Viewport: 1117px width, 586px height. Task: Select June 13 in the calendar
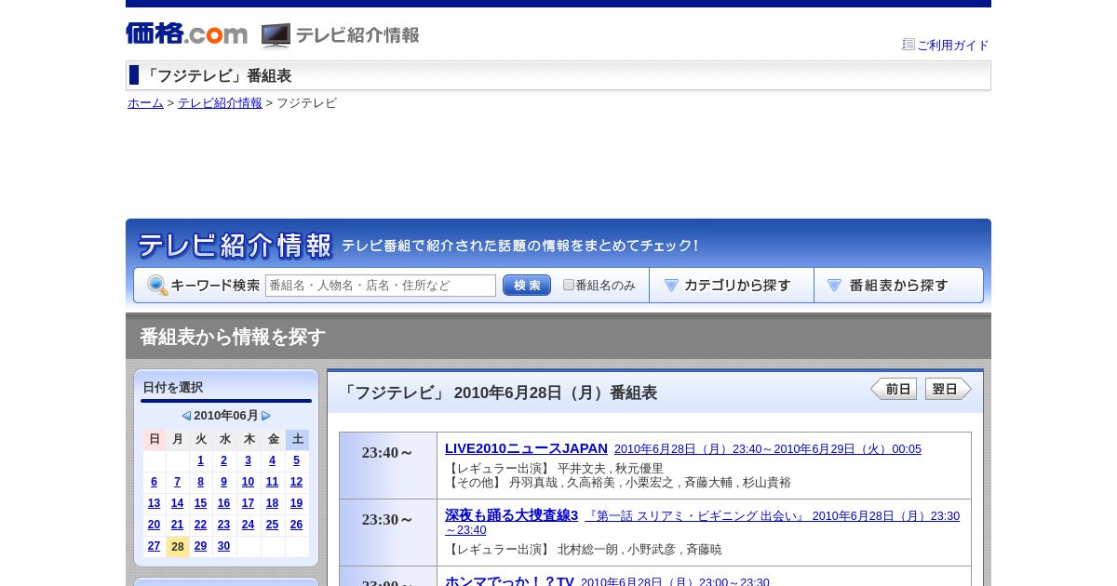154,503
